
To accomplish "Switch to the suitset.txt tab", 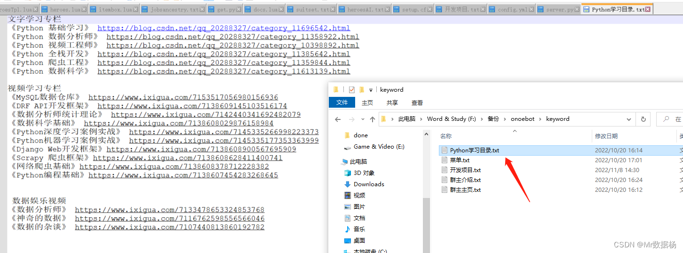I will coord(311,9).
